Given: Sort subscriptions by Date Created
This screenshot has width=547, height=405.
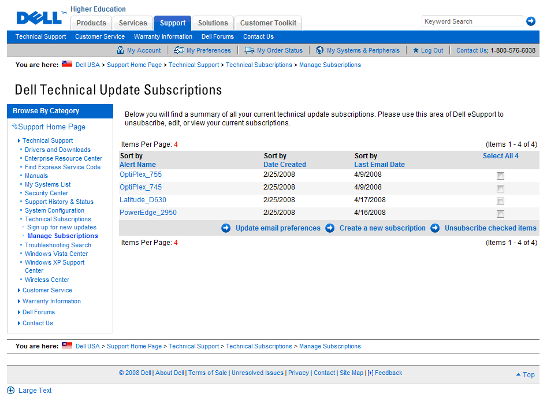Looking at the screenshot, I should pos(285,165).
